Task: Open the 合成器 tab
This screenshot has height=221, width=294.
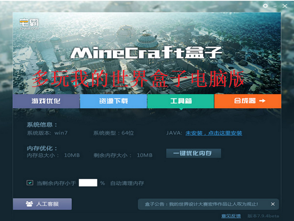Action: (x=247, y=101)
